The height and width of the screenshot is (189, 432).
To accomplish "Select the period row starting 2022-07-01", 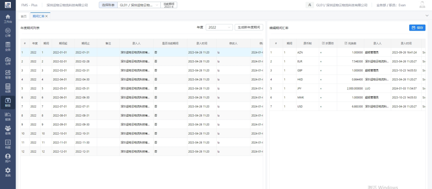I will tap(142, 106).
